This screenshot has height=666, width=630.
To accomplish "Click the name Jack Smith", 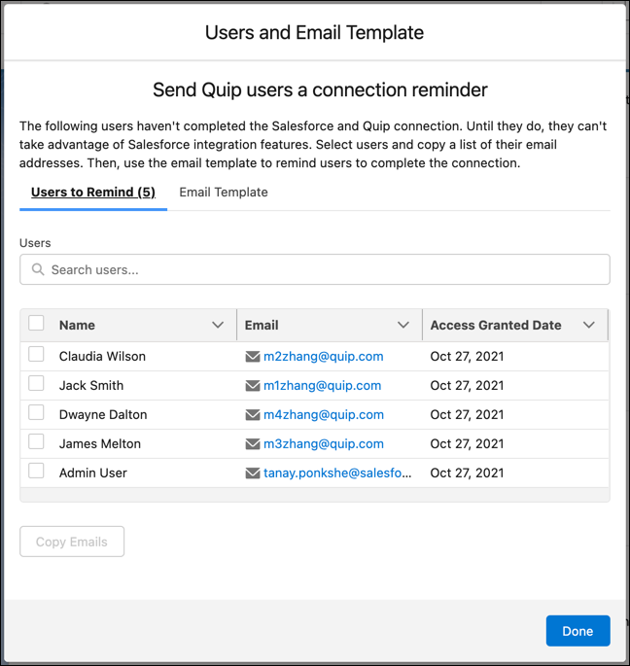I will 91,386.
